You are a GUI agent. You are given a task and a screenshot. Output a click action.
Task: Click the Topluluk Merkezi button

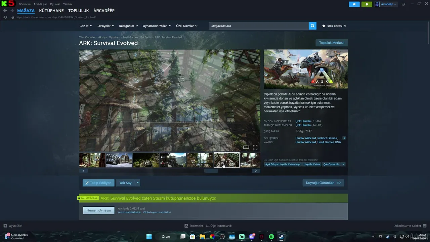coord(332,43)
